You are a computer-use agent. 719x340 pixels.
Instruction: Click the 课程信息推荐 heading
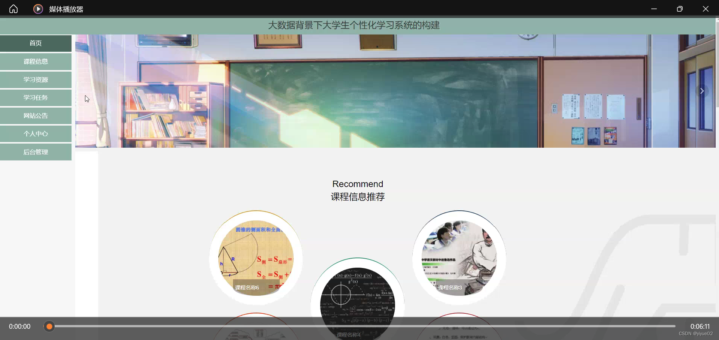358,197
